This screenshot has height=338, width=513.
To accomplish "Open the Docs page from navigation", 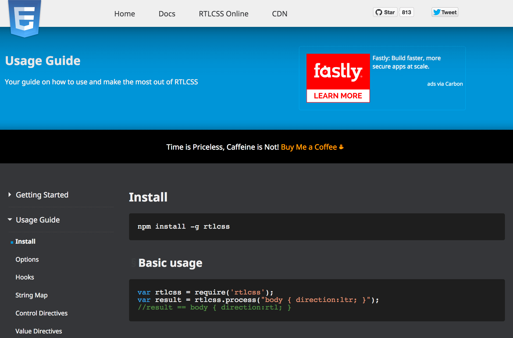I will (x=167, y=13).
